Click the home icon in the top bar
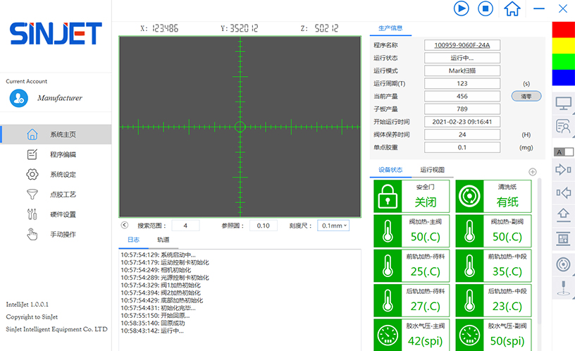The width and height of the screenshot is (575, 351). coord(512,8)
